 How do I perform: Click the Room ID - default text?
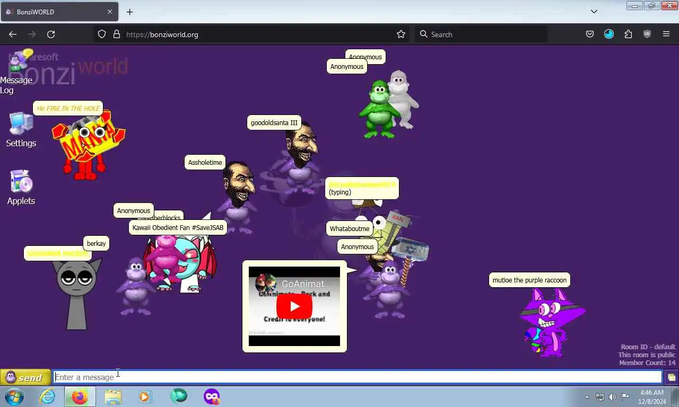click(648, 347)
